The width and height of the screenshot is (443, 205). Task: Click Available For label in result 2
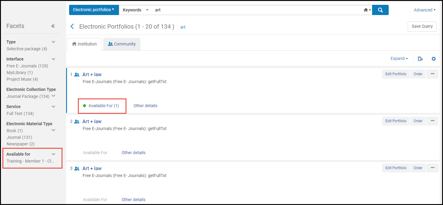click(x=95, y=153)
